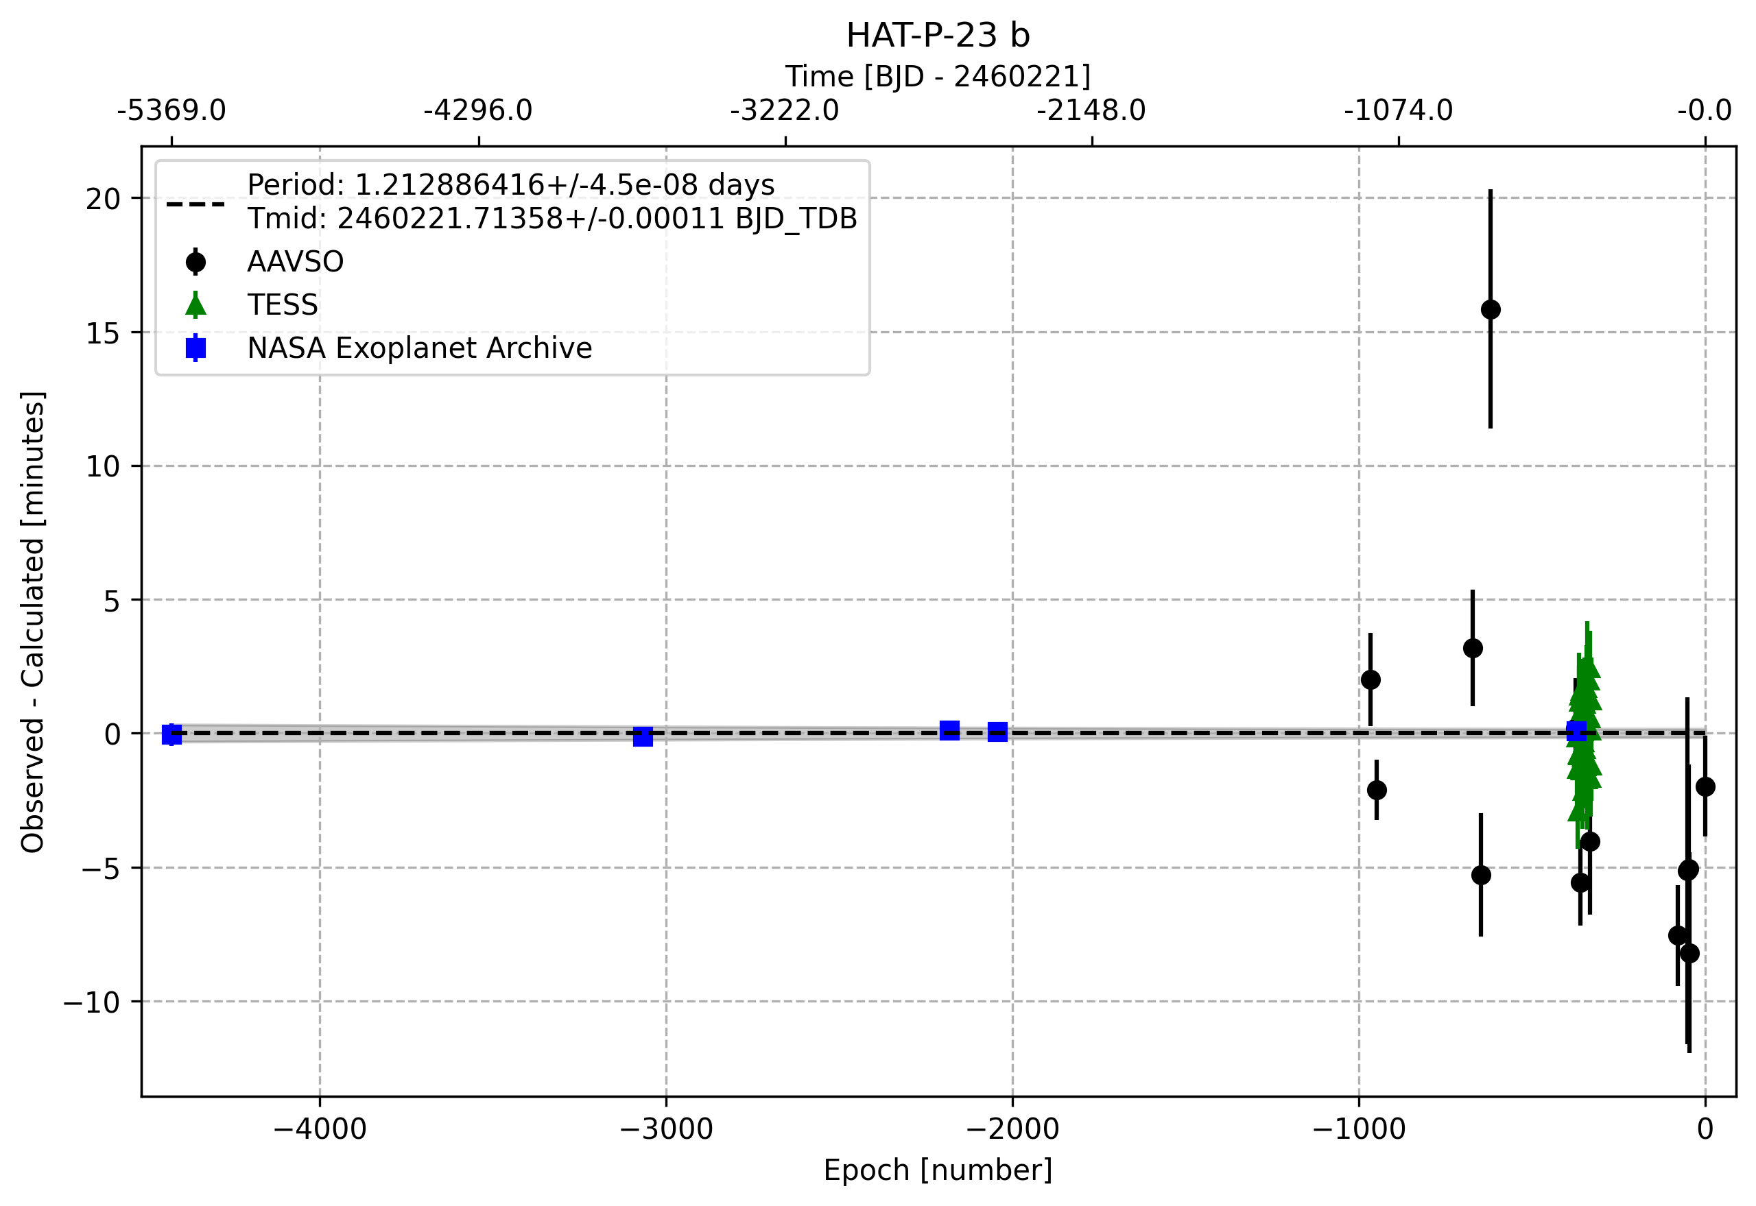Click the leftmost blue NASA Exoplanet Archive square
The height and width of the screenshot is (1206, 1756).
171,734
